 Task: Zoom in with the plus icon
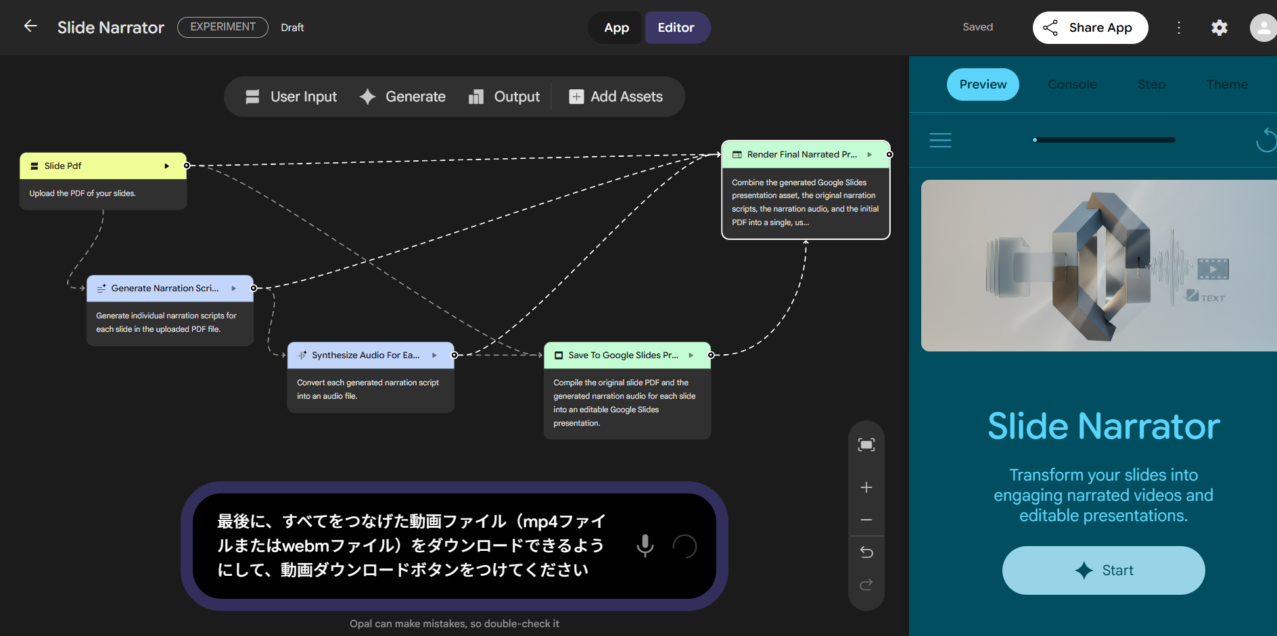tap(866, 487)
